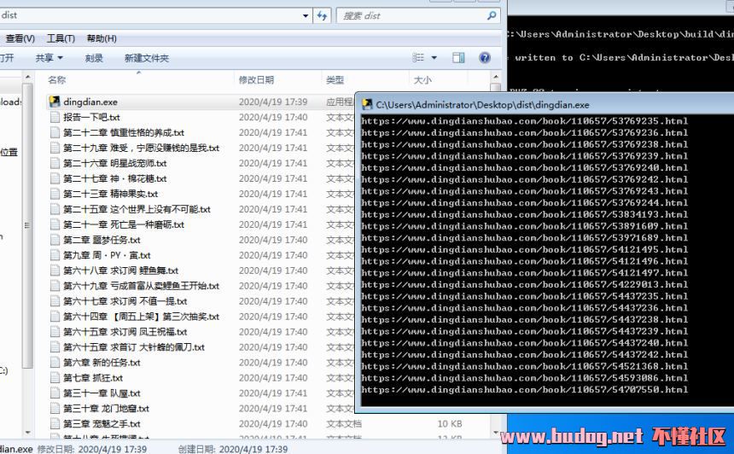This screenshot has height=454, width=734.
Task: Click navigation pane scrollbar up arrow
Action: (x=27, y=77)
